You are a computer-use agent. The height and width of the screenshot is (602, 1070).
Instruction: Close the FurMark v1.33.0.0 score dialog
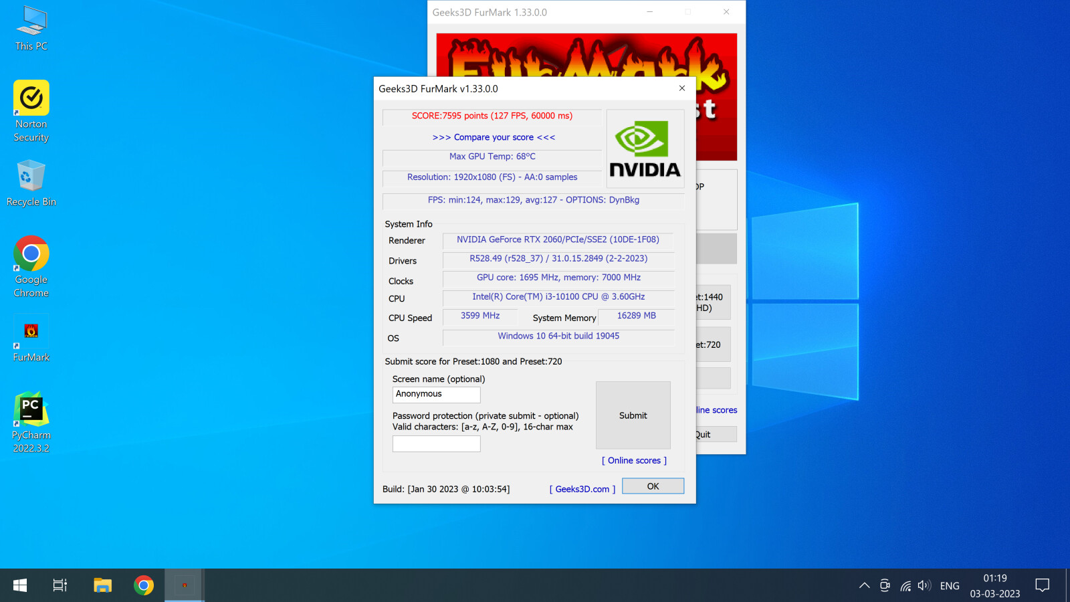682,88
